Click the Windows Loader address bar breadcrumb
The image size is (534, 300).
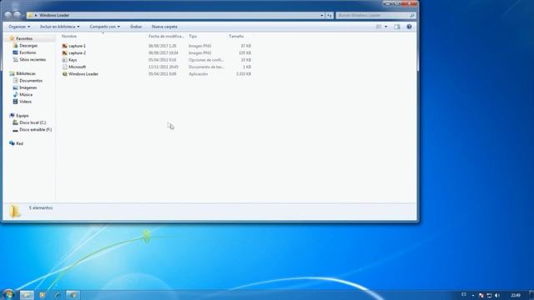pos(54,15)
